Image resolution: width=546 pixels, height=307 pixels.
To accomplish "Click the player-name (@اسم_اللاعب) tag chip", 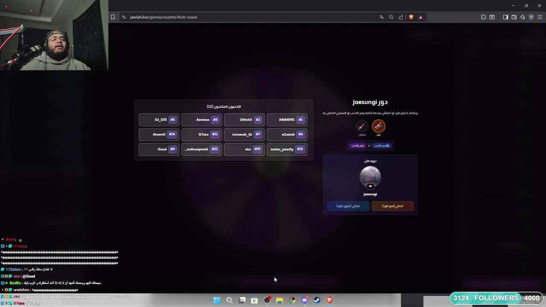I will click(x=381, y=145).
